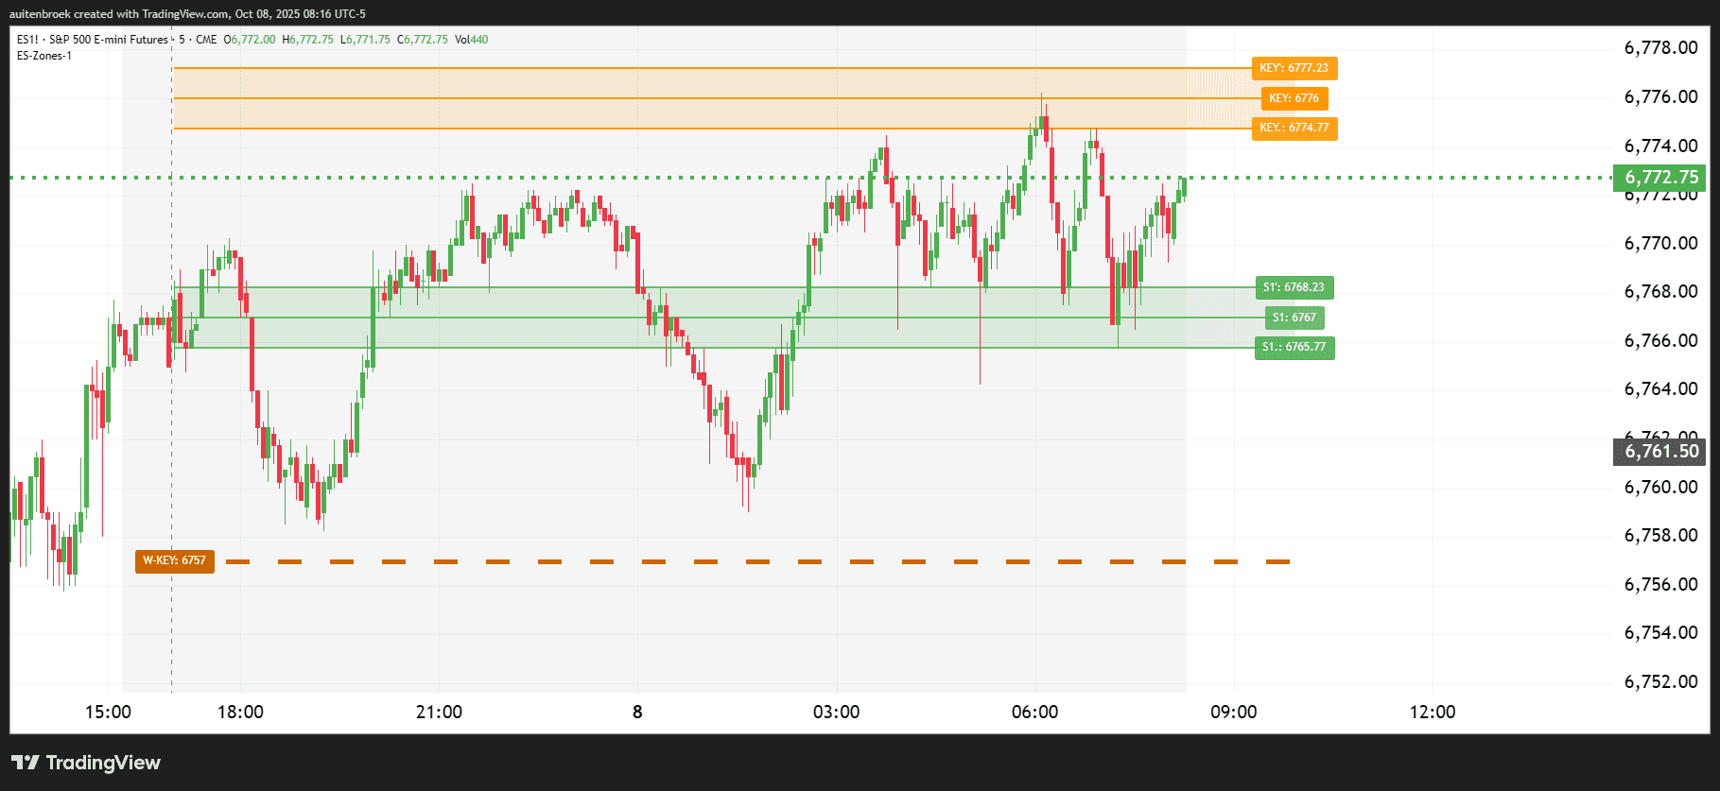Select the ES-Zones-1 indicator name
The width and height of the screenshot is (1720, 791).
pos(44,56)
